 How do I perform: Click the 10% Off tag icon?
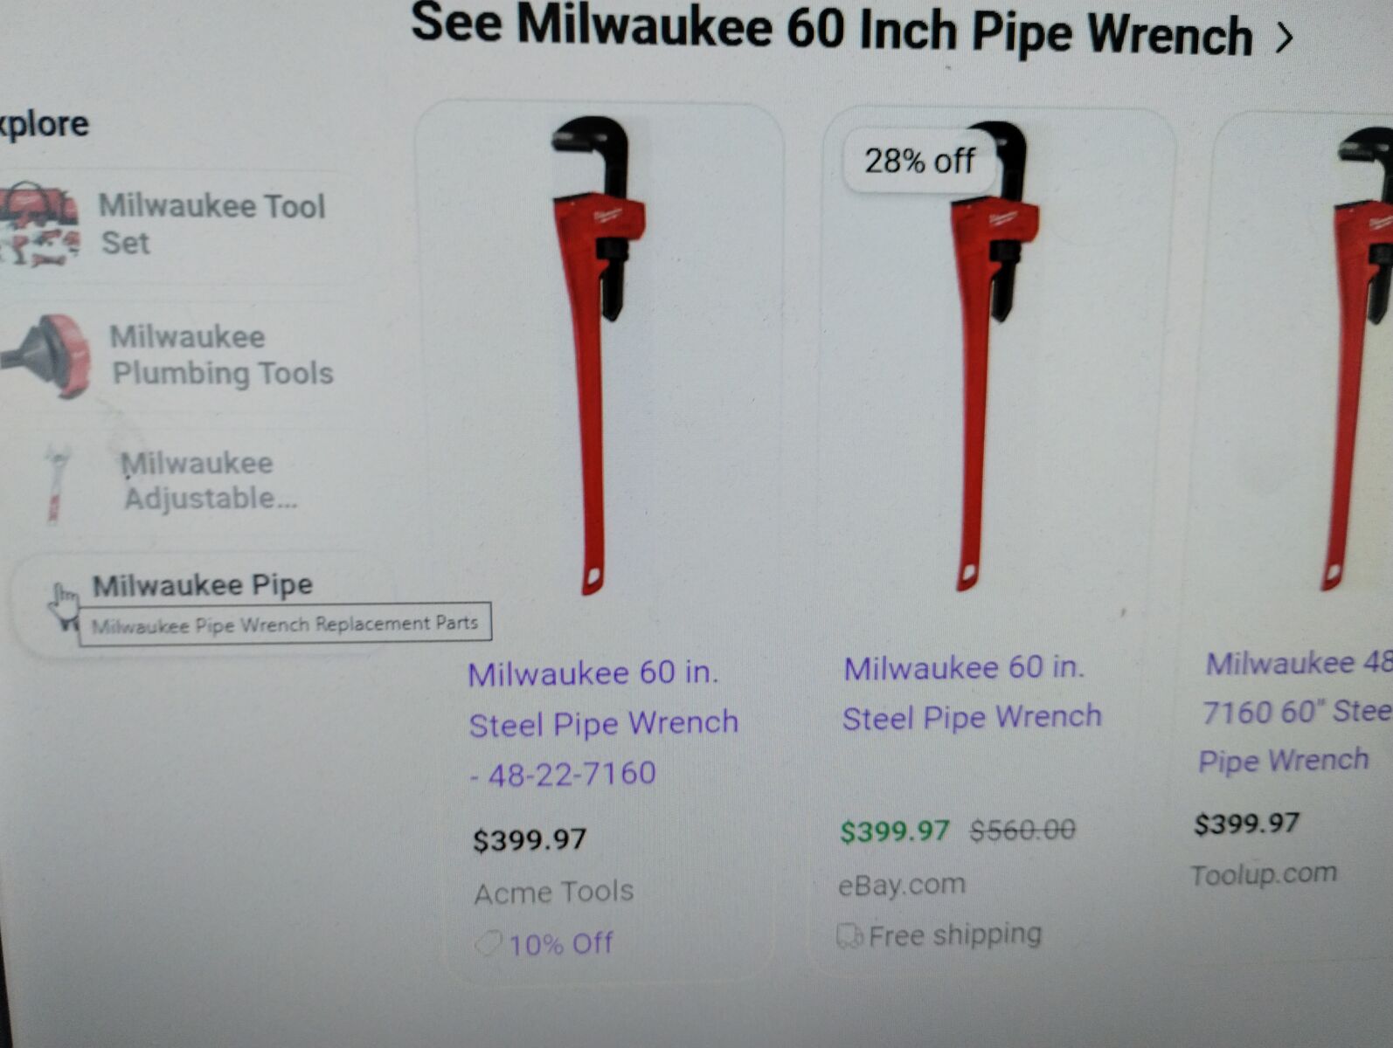[488, 944]
